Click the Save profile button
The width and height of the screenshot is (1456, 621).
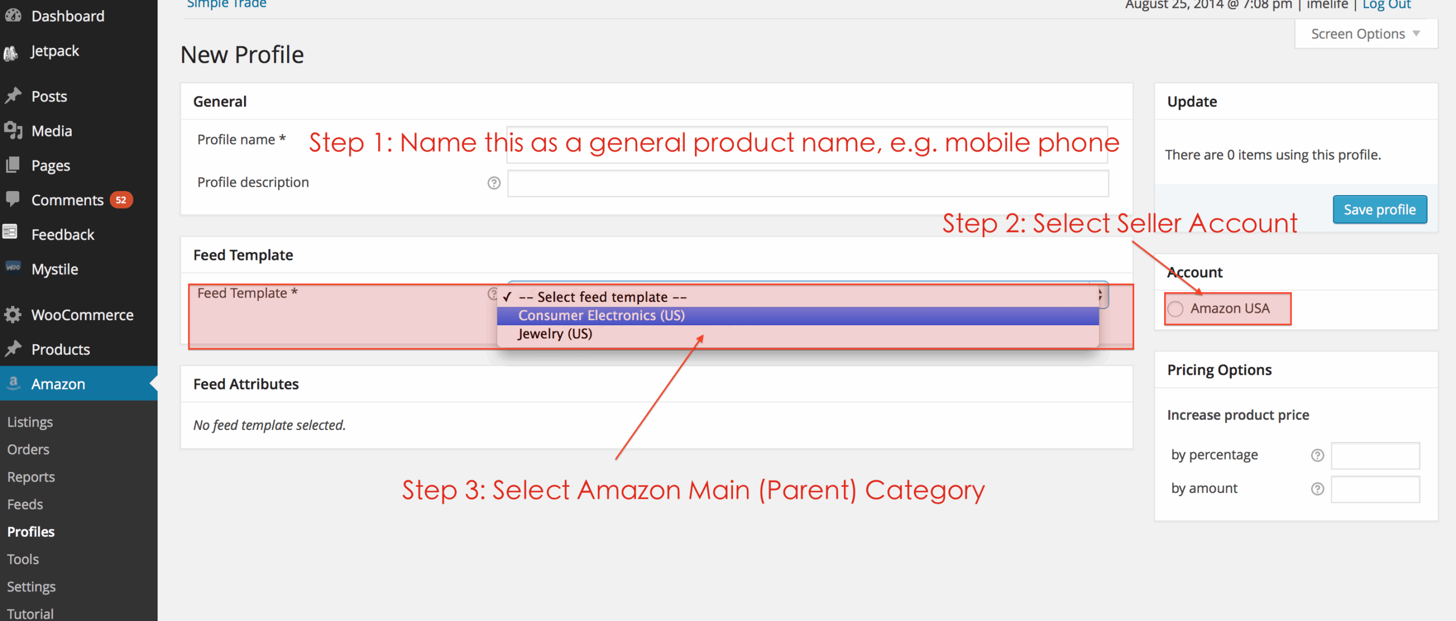pos(1379,210)
